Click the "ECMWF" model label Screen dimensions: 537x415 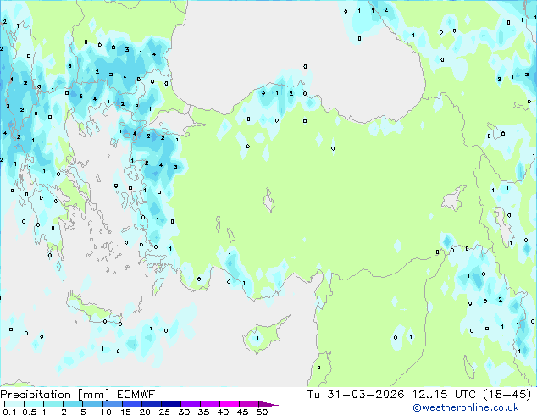pyautogui.click(x=136, y=395)
